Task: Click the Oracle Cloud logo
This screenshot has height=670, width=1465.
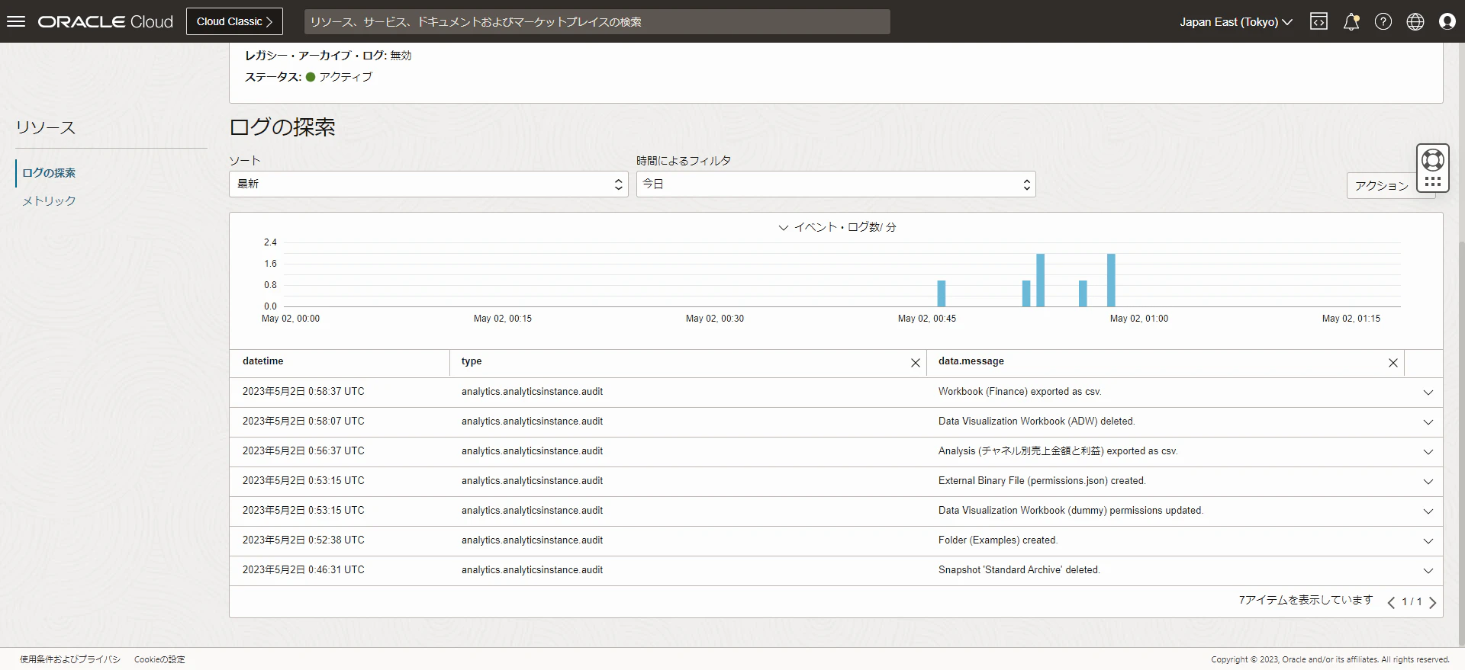Action: 105,21
